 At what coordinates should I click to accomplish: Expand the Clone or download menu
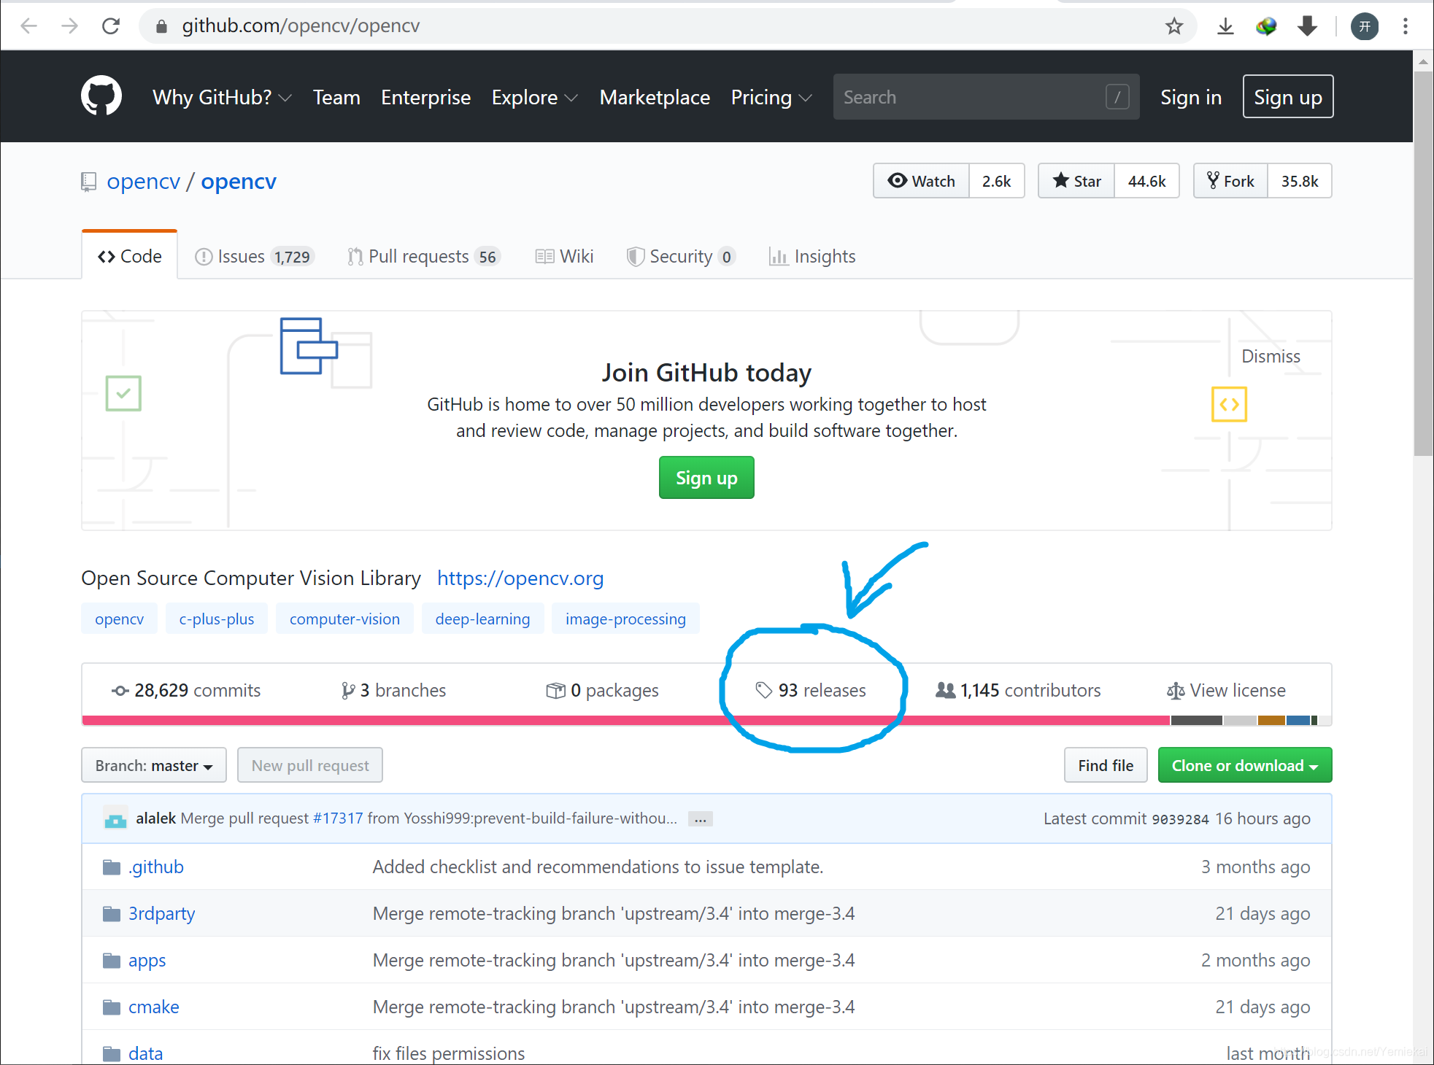1244,765
